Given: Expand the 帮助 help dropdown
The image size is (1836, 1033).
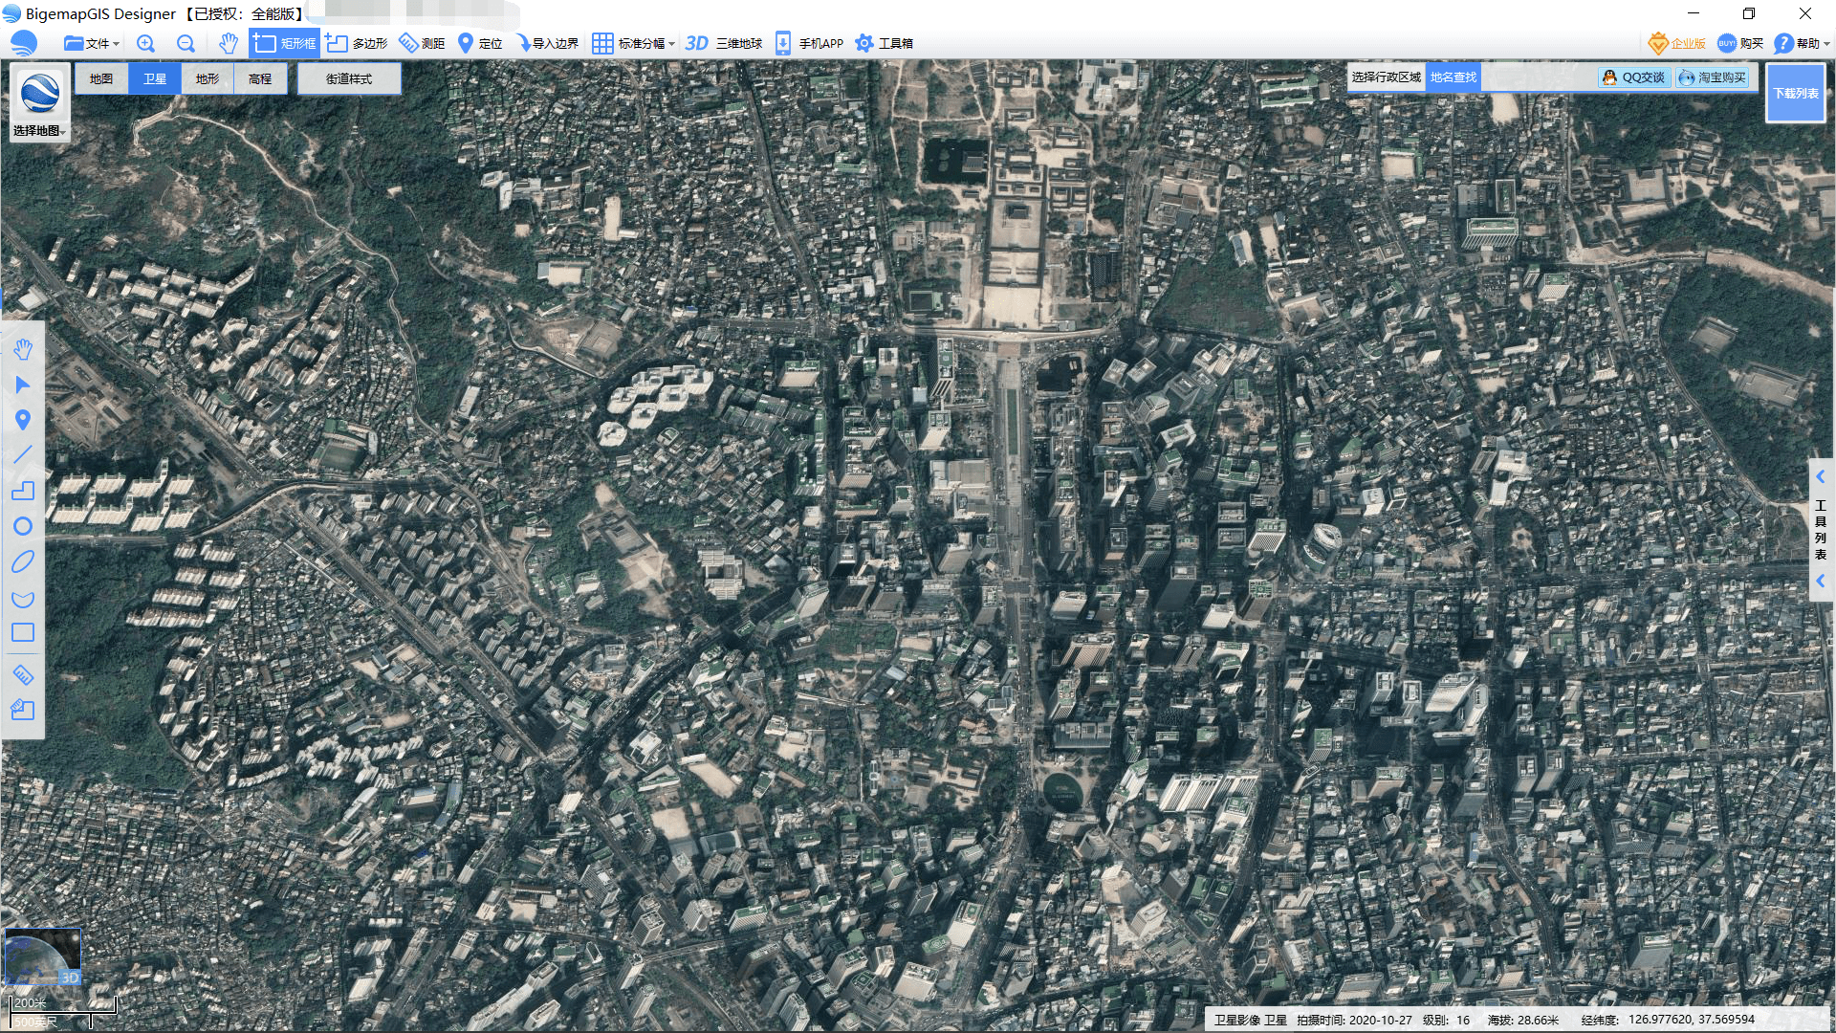Looking at the screenshot, I should (x=1802, y=43).
